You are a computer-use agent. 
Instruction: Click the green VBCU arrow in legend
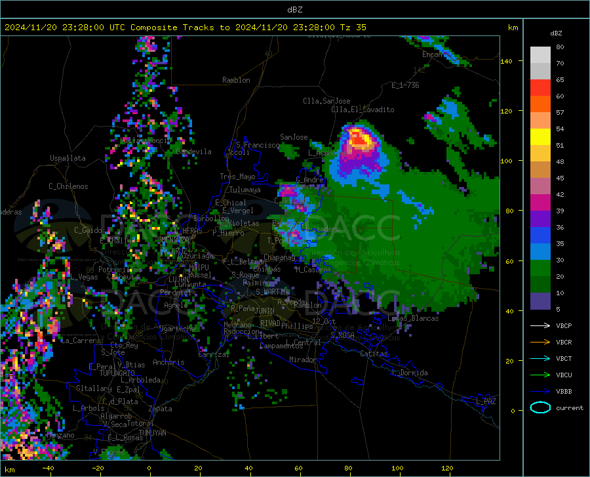point(540,375)
